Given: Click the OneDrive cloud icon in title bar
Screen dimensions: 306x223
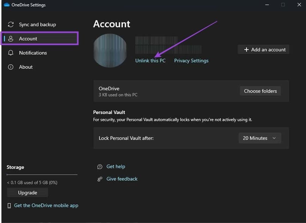Looking at the screenshot, I should pos(7,5).
